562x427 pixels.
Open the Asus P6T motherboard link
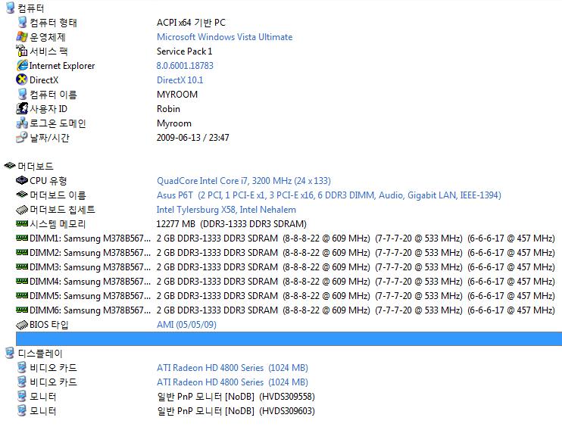coord(329,195)
